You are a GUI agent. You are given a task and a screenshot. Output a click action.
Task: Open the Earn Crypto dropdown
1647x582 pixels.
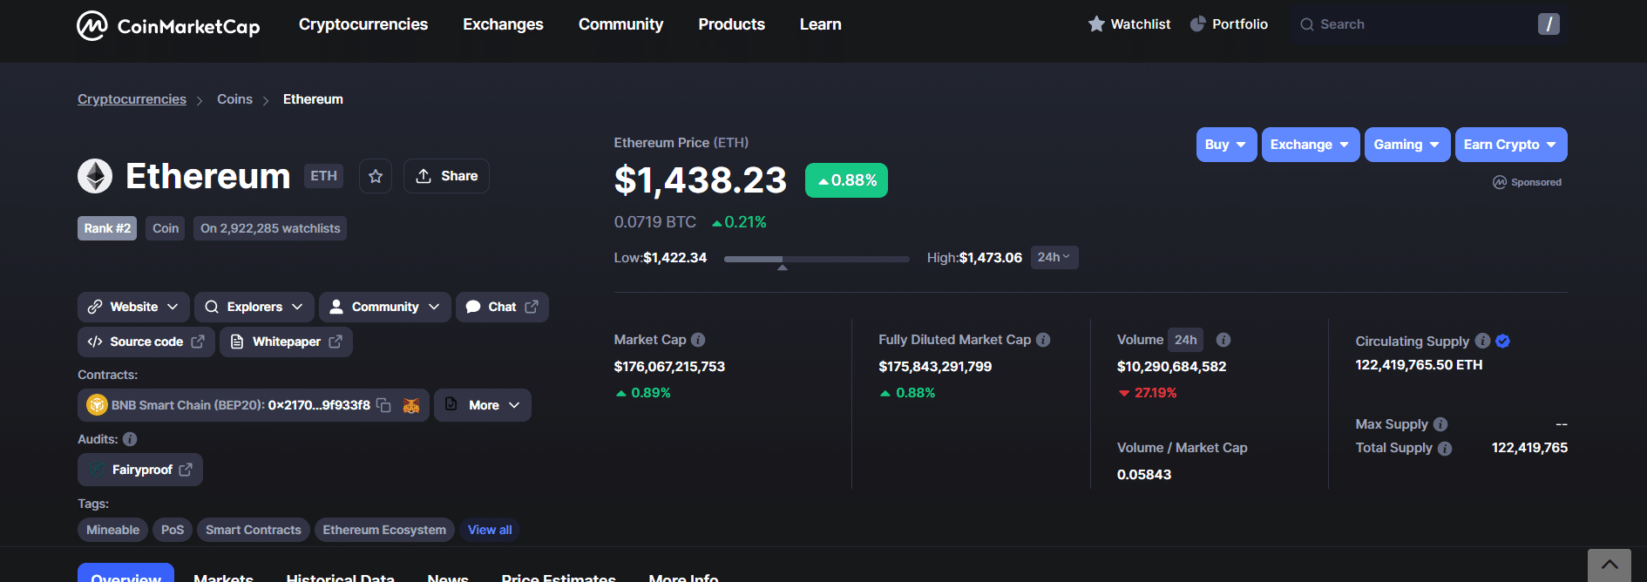(x=1511, y=145)
